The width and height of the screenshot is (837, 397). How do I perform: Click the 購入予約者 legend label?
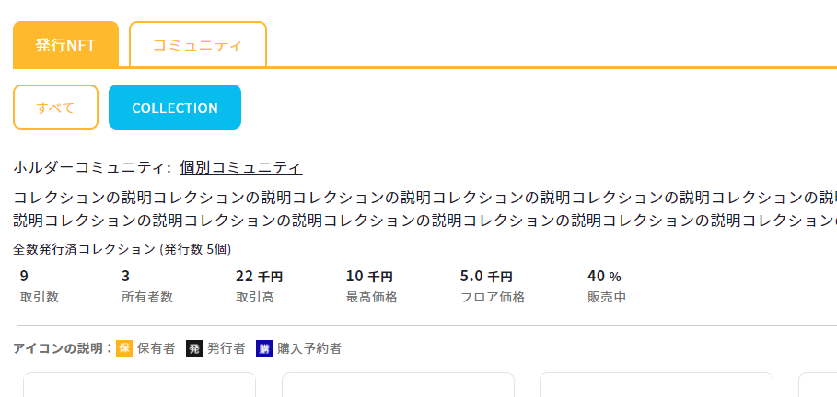pyautogui.click(x=309, y=348)
